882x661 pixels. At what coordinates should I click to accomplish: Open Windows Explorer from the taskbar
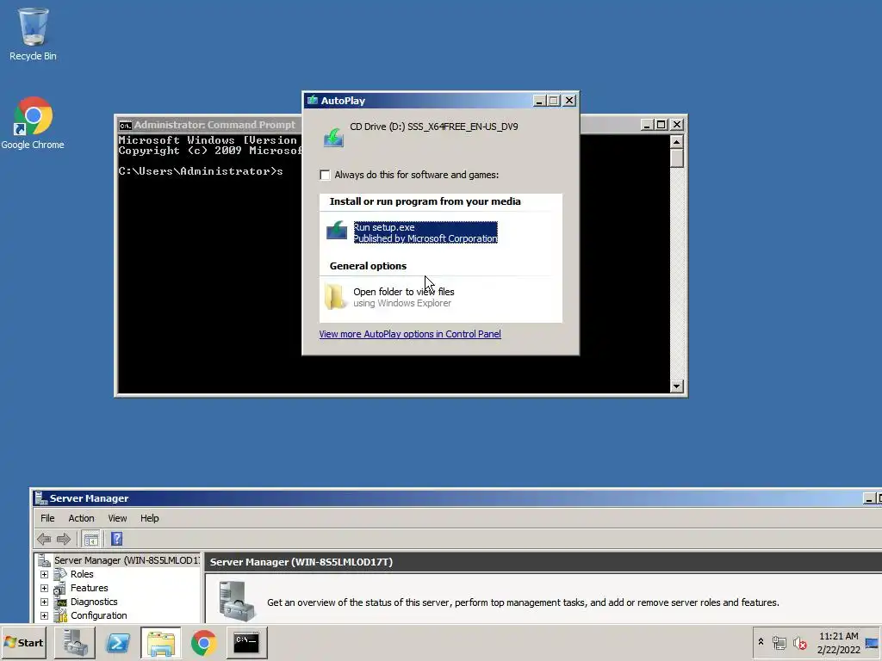[161, 642]
